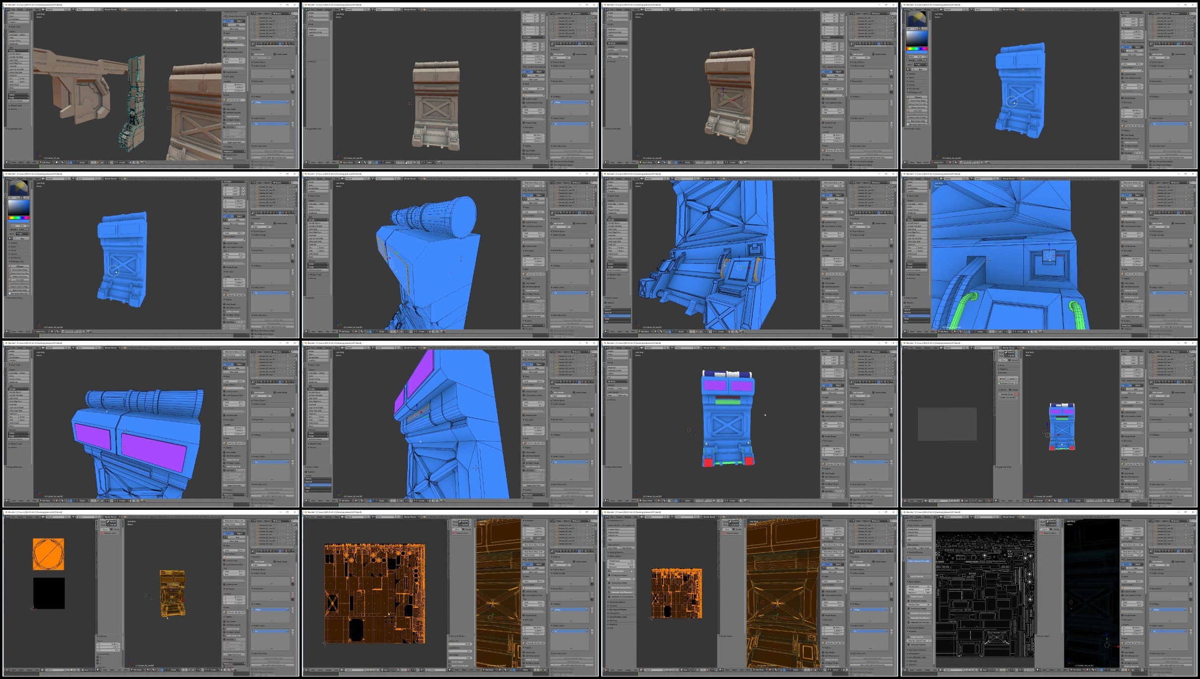
Task: Open Mesh menu in row 1 column 1 viewport header
Action: [x=34, y=162]
